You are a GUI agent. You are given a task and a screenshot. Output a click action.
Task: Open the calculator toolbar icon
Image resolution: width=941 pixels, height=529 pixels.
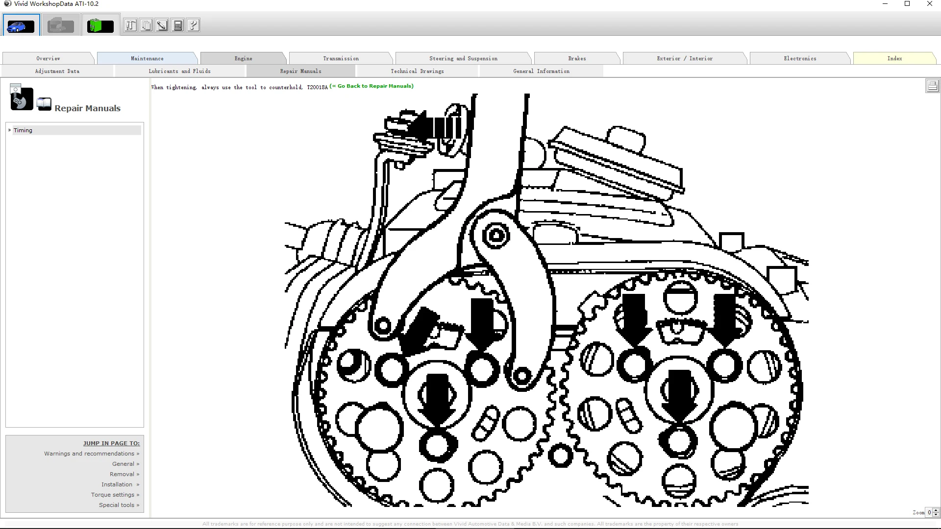178,25
